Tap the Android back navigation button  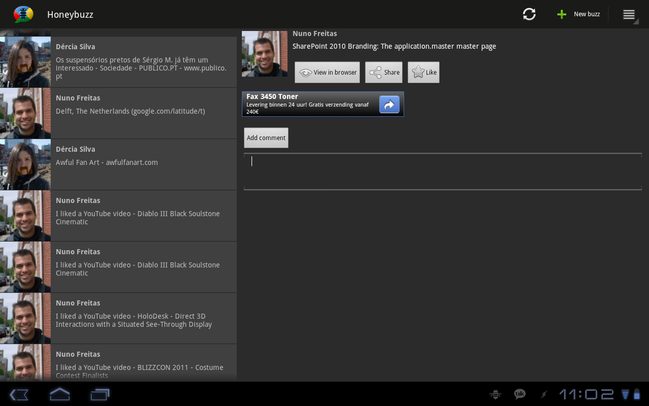click(x=19, y=394)
